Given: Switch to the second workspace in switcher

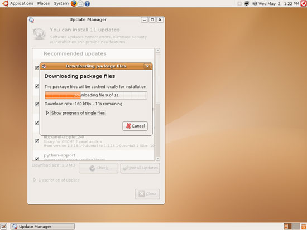Looking at the screenshot, I should tap(296, 227).
